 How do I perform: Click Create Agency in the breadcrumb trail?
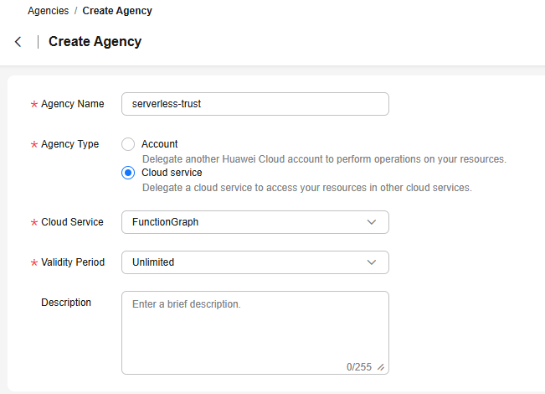[x=117, y=11]
